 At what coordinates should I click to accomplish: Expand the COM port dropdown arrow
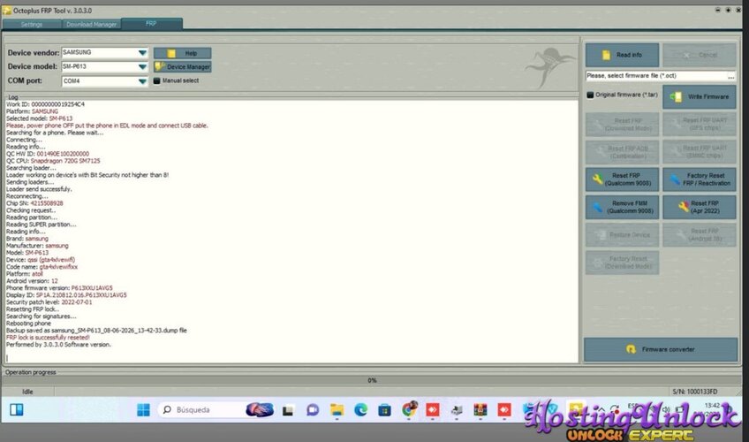coord(142,81)
